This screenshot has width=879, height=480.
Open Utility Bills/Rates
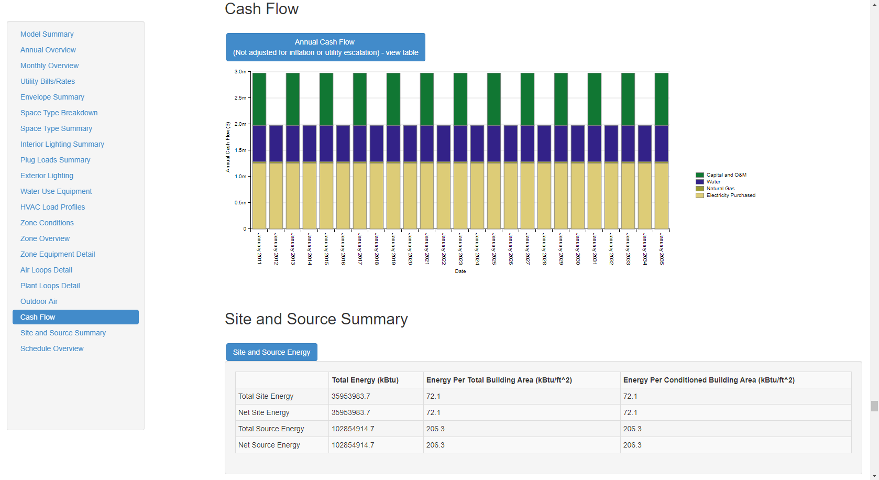coord(47,81)
